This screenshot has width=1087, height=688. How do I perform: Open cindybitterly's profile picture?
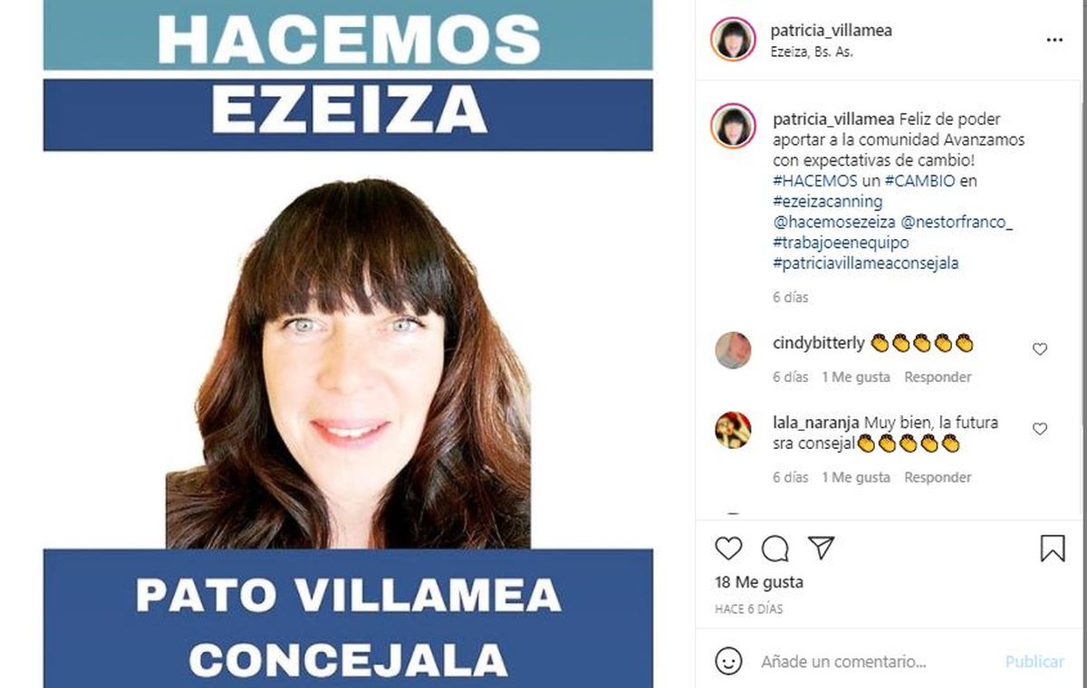coord(733,350)
